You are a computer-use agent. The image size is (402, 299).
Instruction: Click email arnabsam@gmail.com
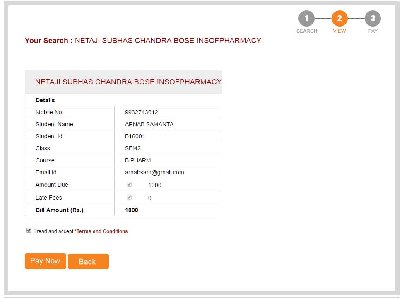point(154,173)
